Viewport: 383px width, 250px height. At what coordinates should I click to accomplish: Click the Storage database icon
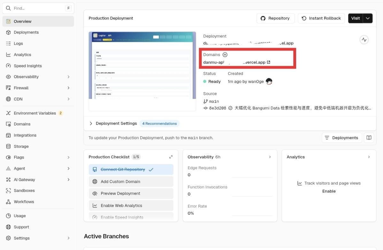tap(8, 146)
